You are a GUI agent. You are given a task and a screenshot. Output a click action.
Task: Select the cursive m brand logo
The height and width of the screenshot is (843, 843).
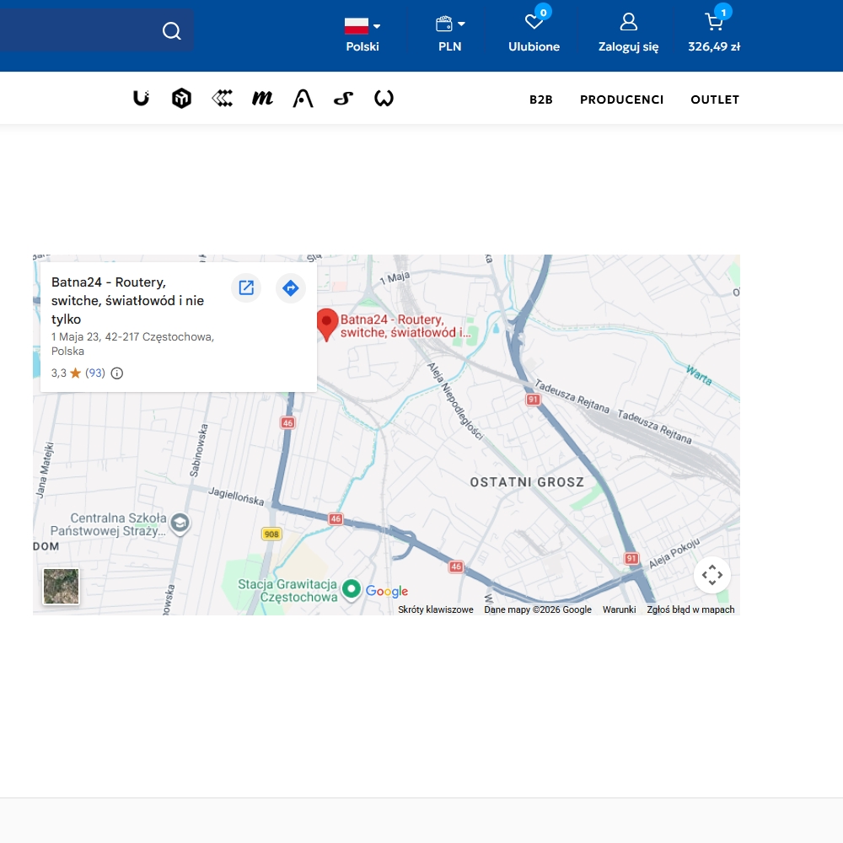point(262,99)
